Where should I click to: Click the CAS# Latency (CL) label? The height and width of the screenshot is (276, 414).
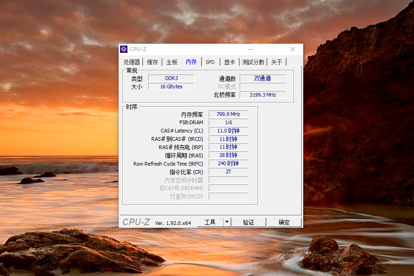182,131
